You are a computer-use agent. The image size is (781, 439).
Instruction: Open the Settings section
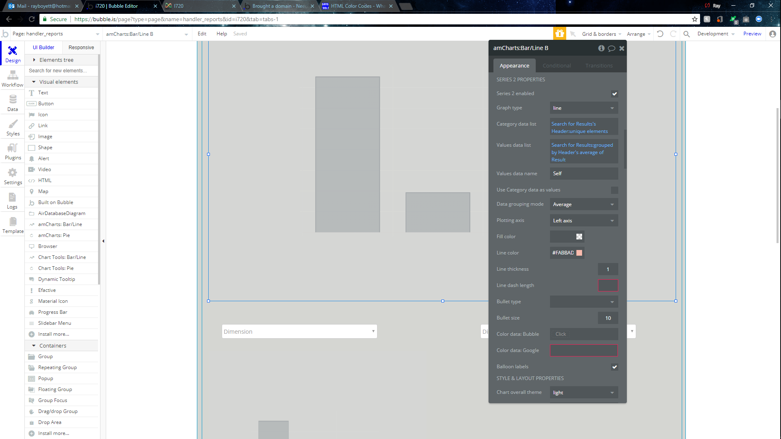click(x=13, y=176)
